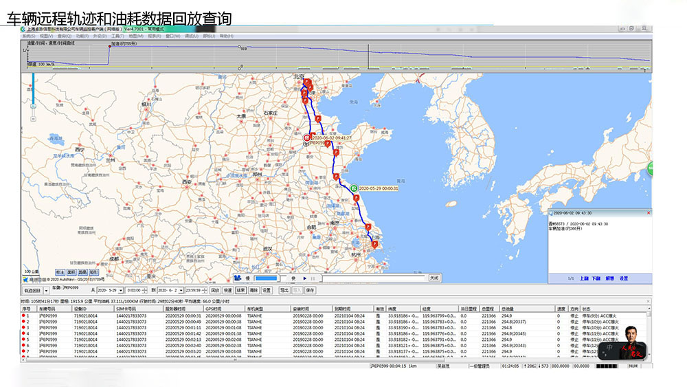687x387 pixels.
Task: Play the track replay
Action: [x=305, y=278]
